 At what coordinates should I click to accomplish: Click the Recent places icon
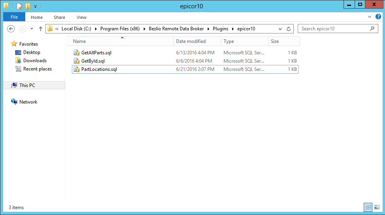tap(18, 69)
